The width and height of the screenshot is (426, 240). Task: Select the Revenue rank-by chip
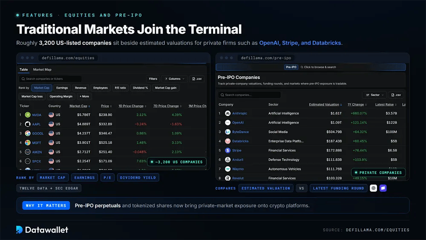click(81, 88)
